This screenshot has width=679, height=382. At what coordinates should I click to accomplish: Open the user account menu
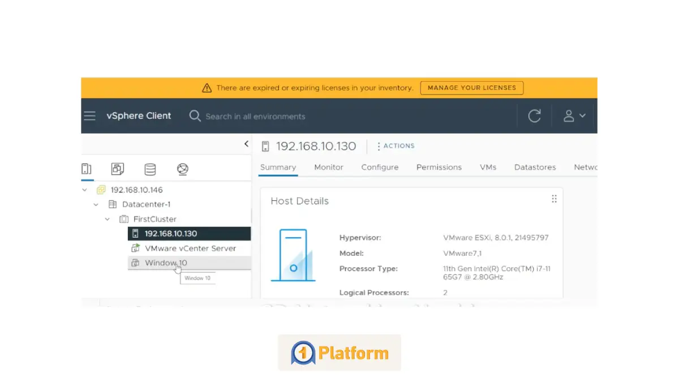point(574,116)
